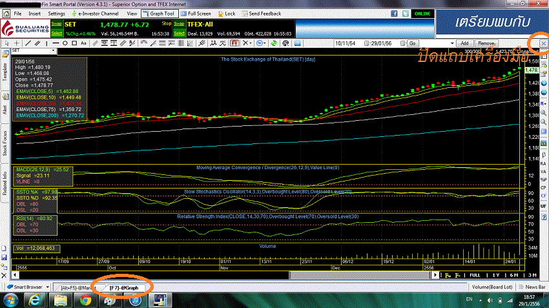Open the color palette settings icon
Screen dimensions: 549x308
[x=285, y=43]
